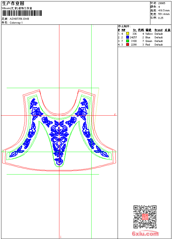Click the Green description text

149,41
